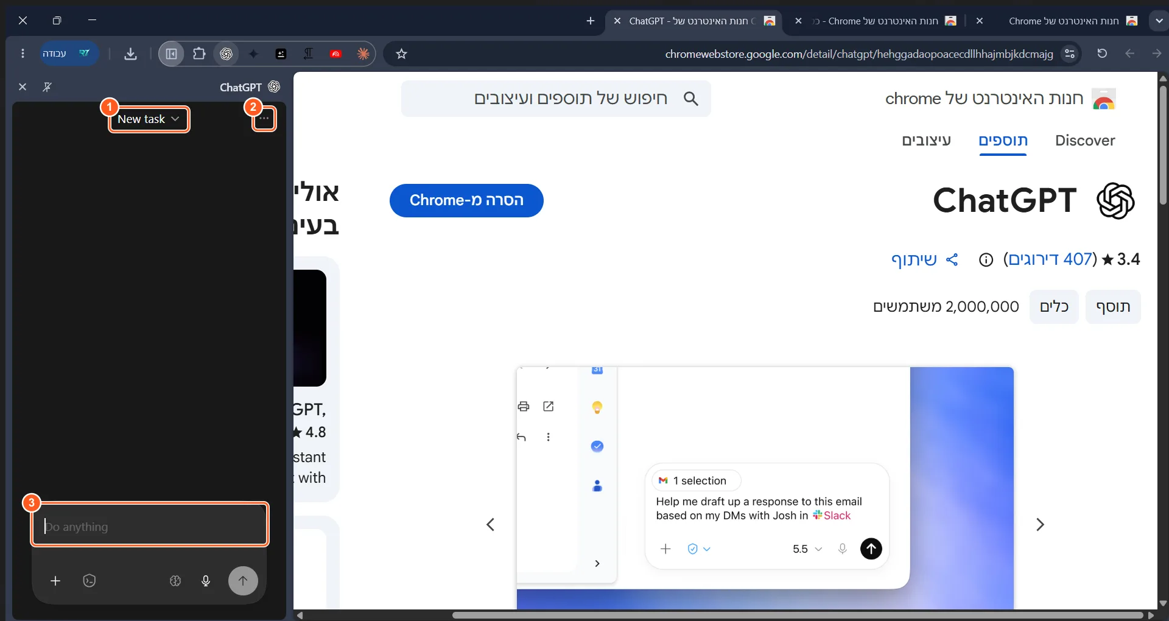Click the store search magnifier icon

pos(690,99)
